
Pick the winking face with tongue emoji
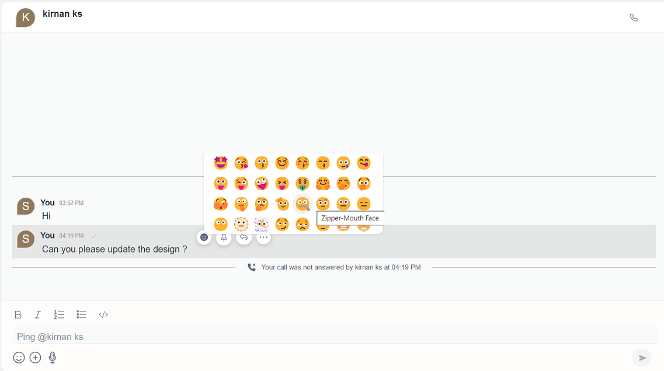(241, 183)
